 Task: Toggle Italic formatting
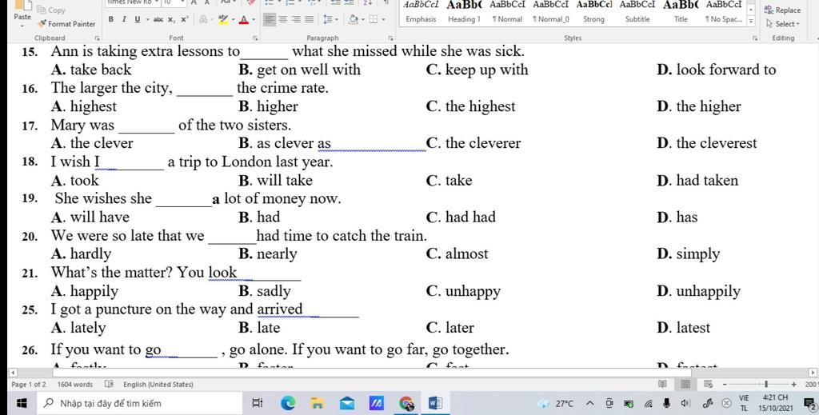[124, 19]
